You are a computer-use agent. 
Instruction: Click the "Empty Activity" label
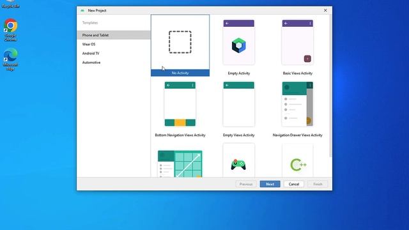click(x=238, y=73)
